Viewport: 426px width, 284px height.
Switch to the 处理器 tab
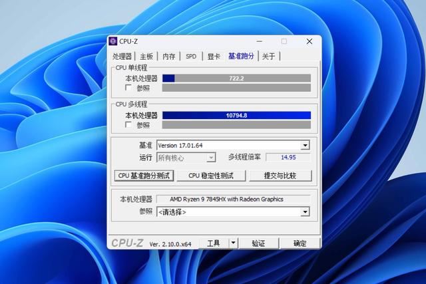click(122, 57)
